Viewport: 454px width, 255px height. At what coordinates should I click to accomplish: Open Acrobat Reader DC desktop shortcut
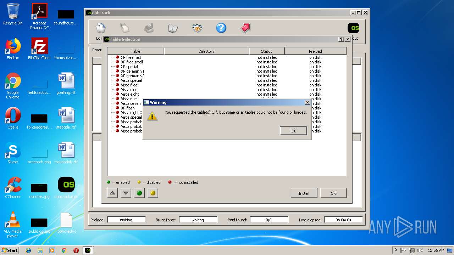[39, 16]
